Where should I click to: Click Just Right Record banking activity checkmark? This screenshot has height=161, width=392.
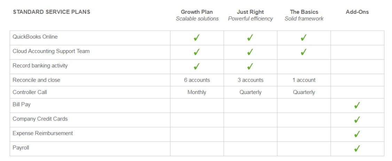point(250,66)
